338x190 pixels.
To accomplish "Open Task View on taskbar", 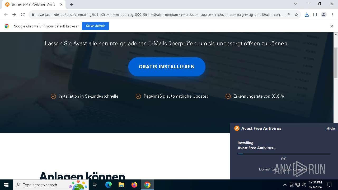I will [95, 185].
